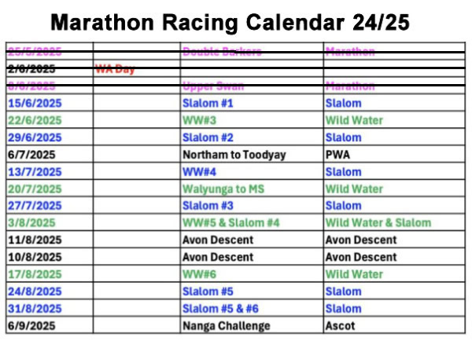Select the struck-through WA Day cell
The width and height of the screenshot is (472, 341).
pos(115,69)
